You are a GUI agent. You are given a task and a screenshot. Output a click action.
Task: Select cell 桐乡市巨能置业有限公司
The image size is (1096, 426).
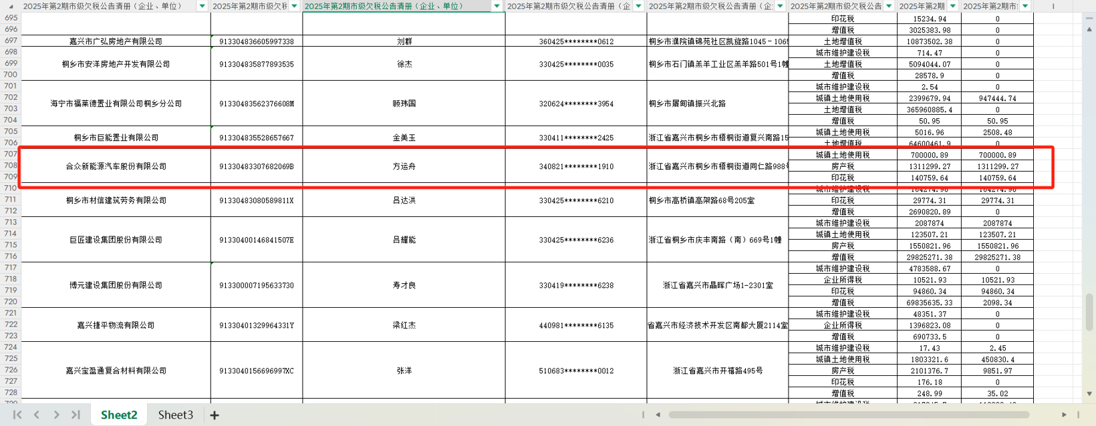point(116,138)
